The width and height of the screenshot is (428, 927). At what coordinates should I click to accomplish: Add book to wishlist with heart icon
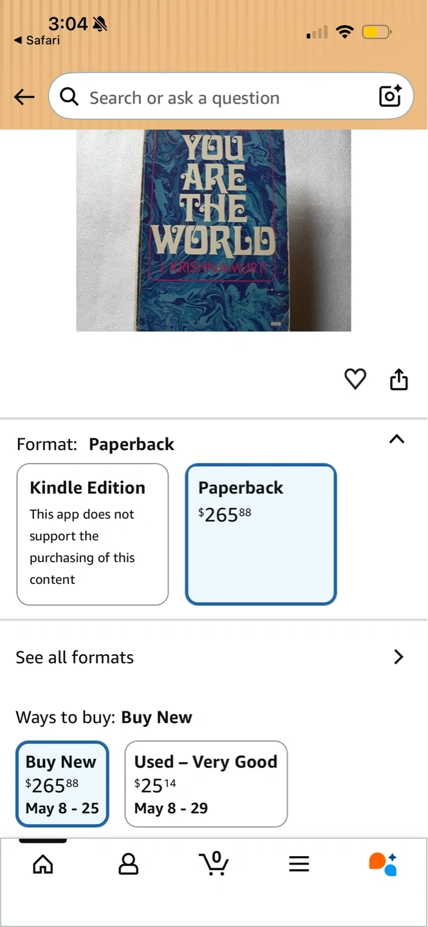(x=355, y=379)
